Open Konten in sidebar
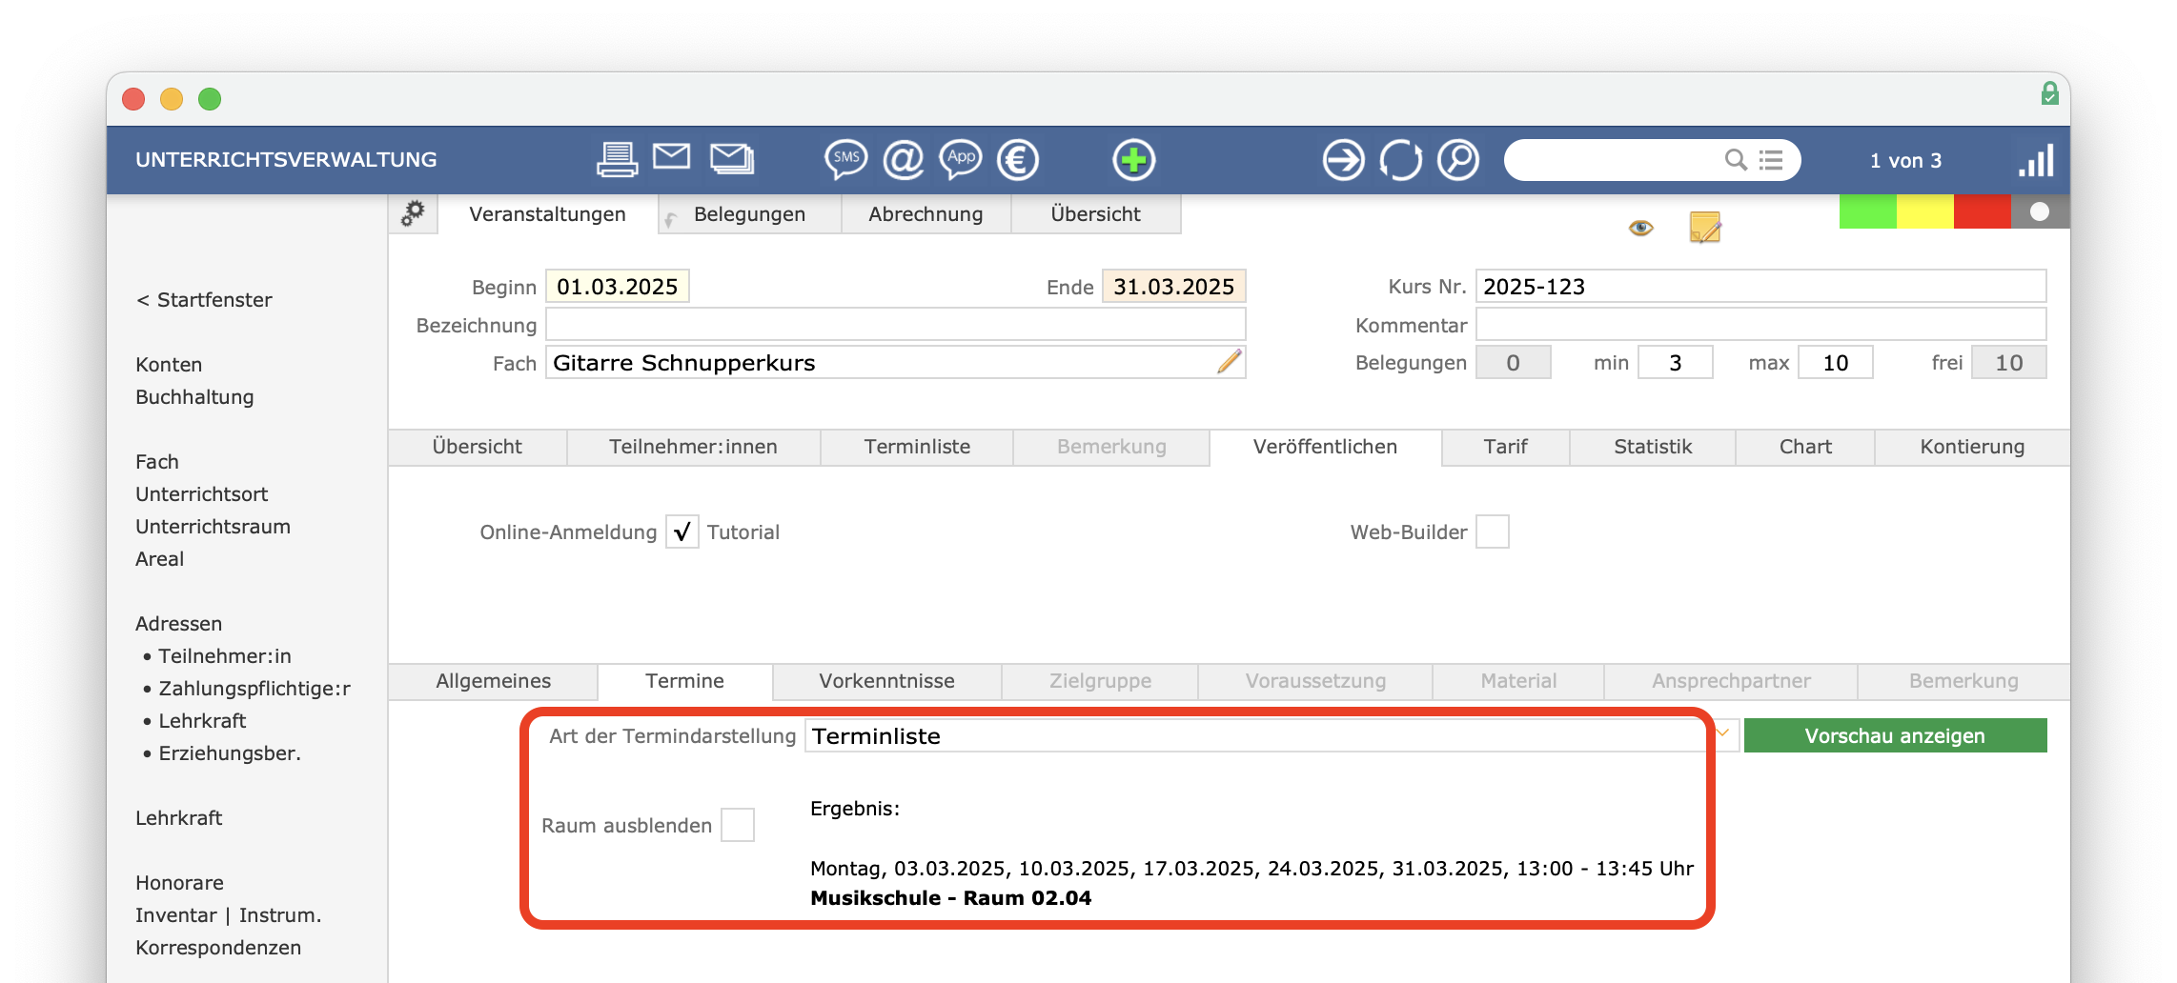 tap(169, 364)
